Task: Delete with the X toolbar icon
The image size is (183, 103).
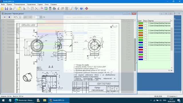Action: pyautogui.click(x=37, y=9)
